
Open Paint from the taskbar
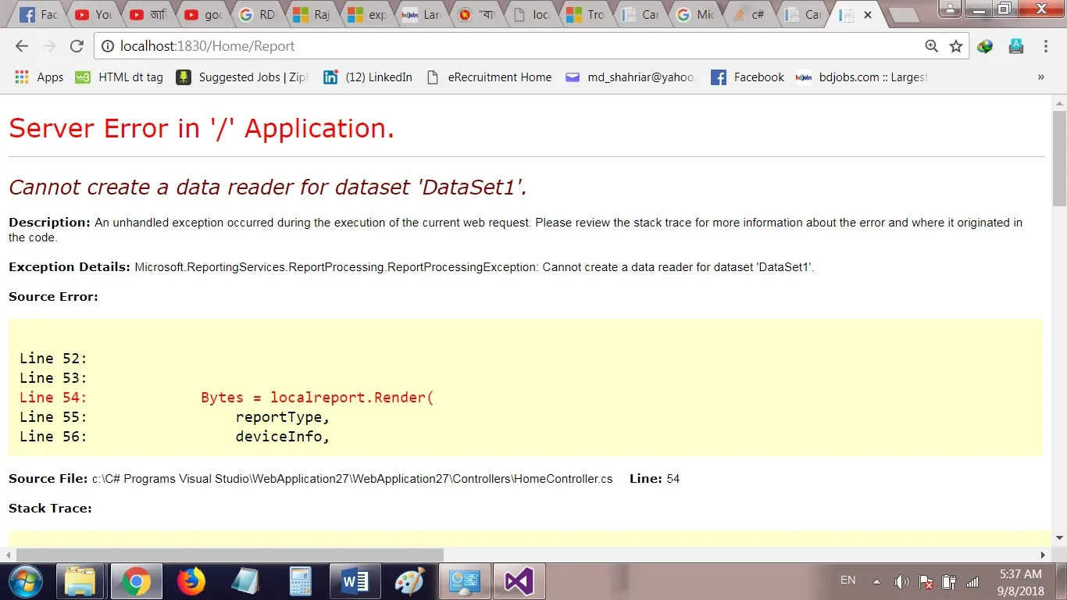click(409, 581)
